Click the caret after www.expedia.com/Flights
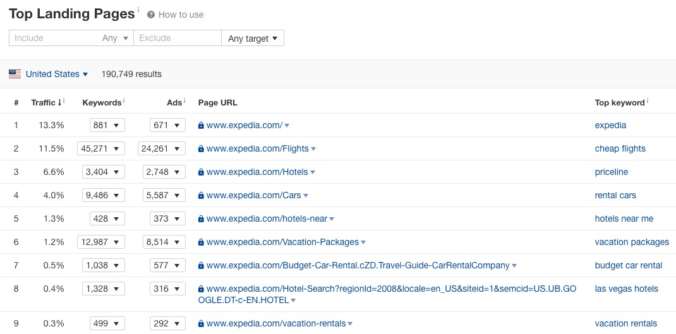Screen dimensions: 676x334 coord(313,149)
